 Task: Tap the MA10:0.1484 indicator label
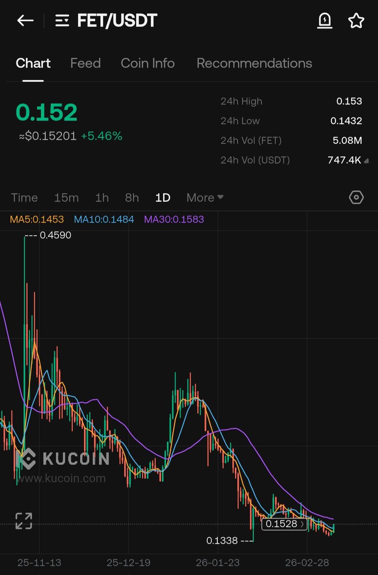point(104,219)
